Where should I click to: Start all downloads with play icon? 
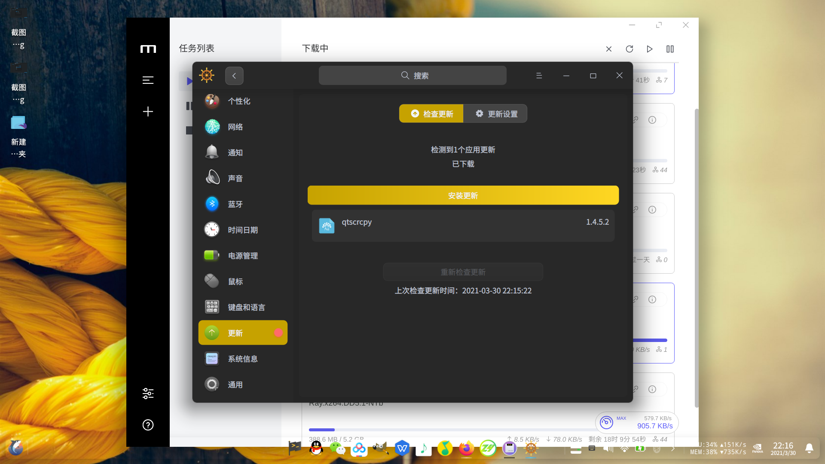click(650, 49)
